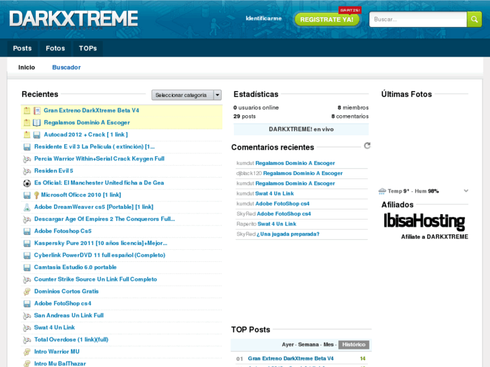Switch TOP Posts to Ayer

click(288, 345)
